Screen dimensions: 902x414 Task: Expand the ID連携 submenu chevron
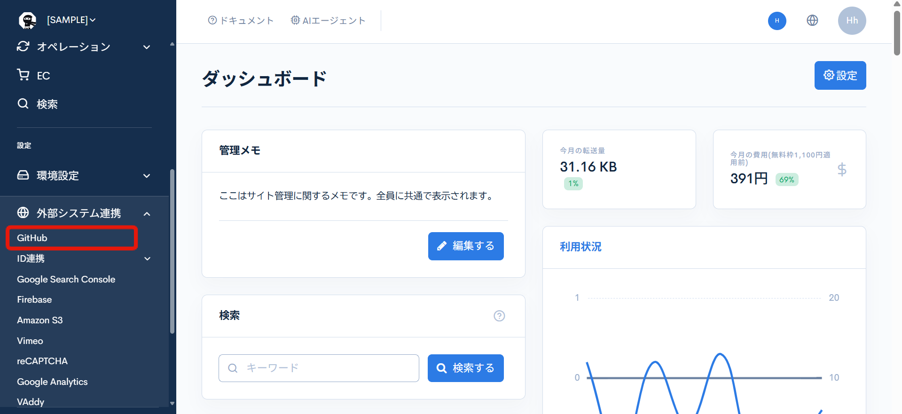click(x=147, y=258)
